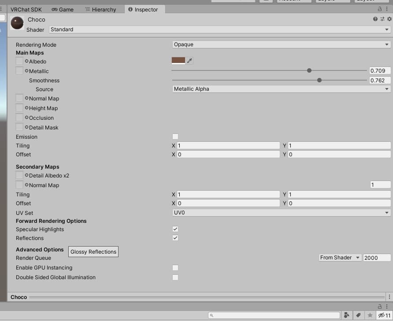Open the material settings gear menu
This screenshot has width=393, height=321.
pyautogui.click(x=389, y=19)
